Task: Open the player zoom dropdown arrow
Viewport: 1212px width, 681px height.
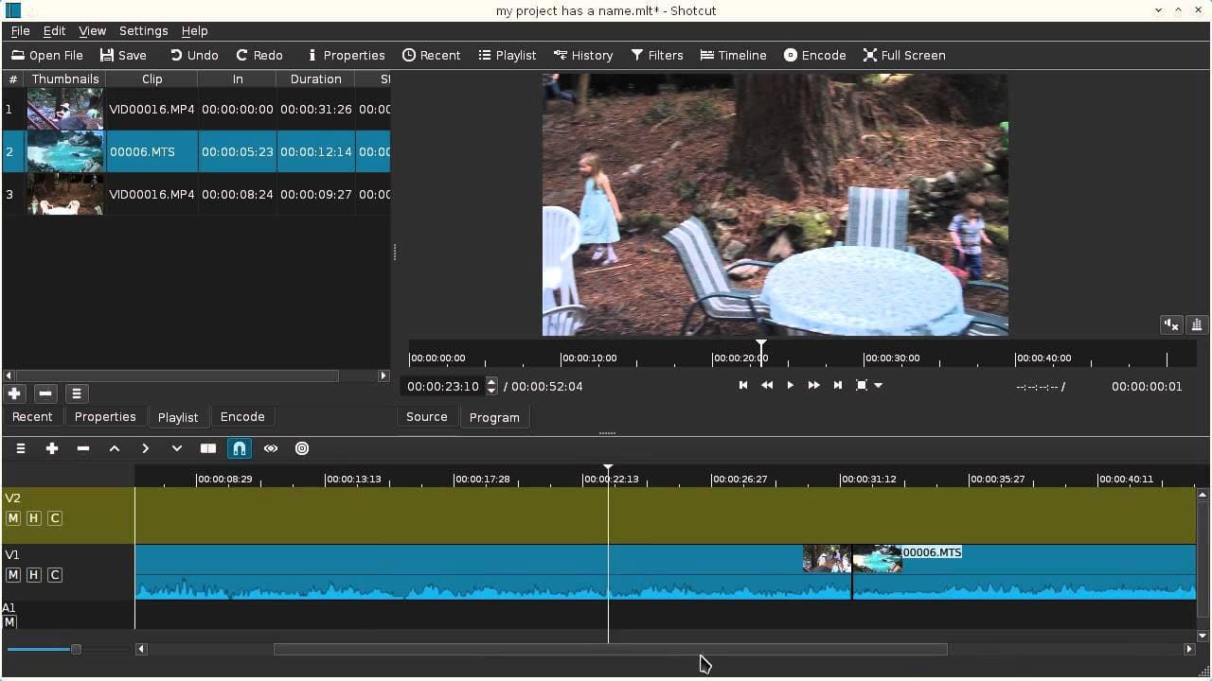Action: coord(880,385)
